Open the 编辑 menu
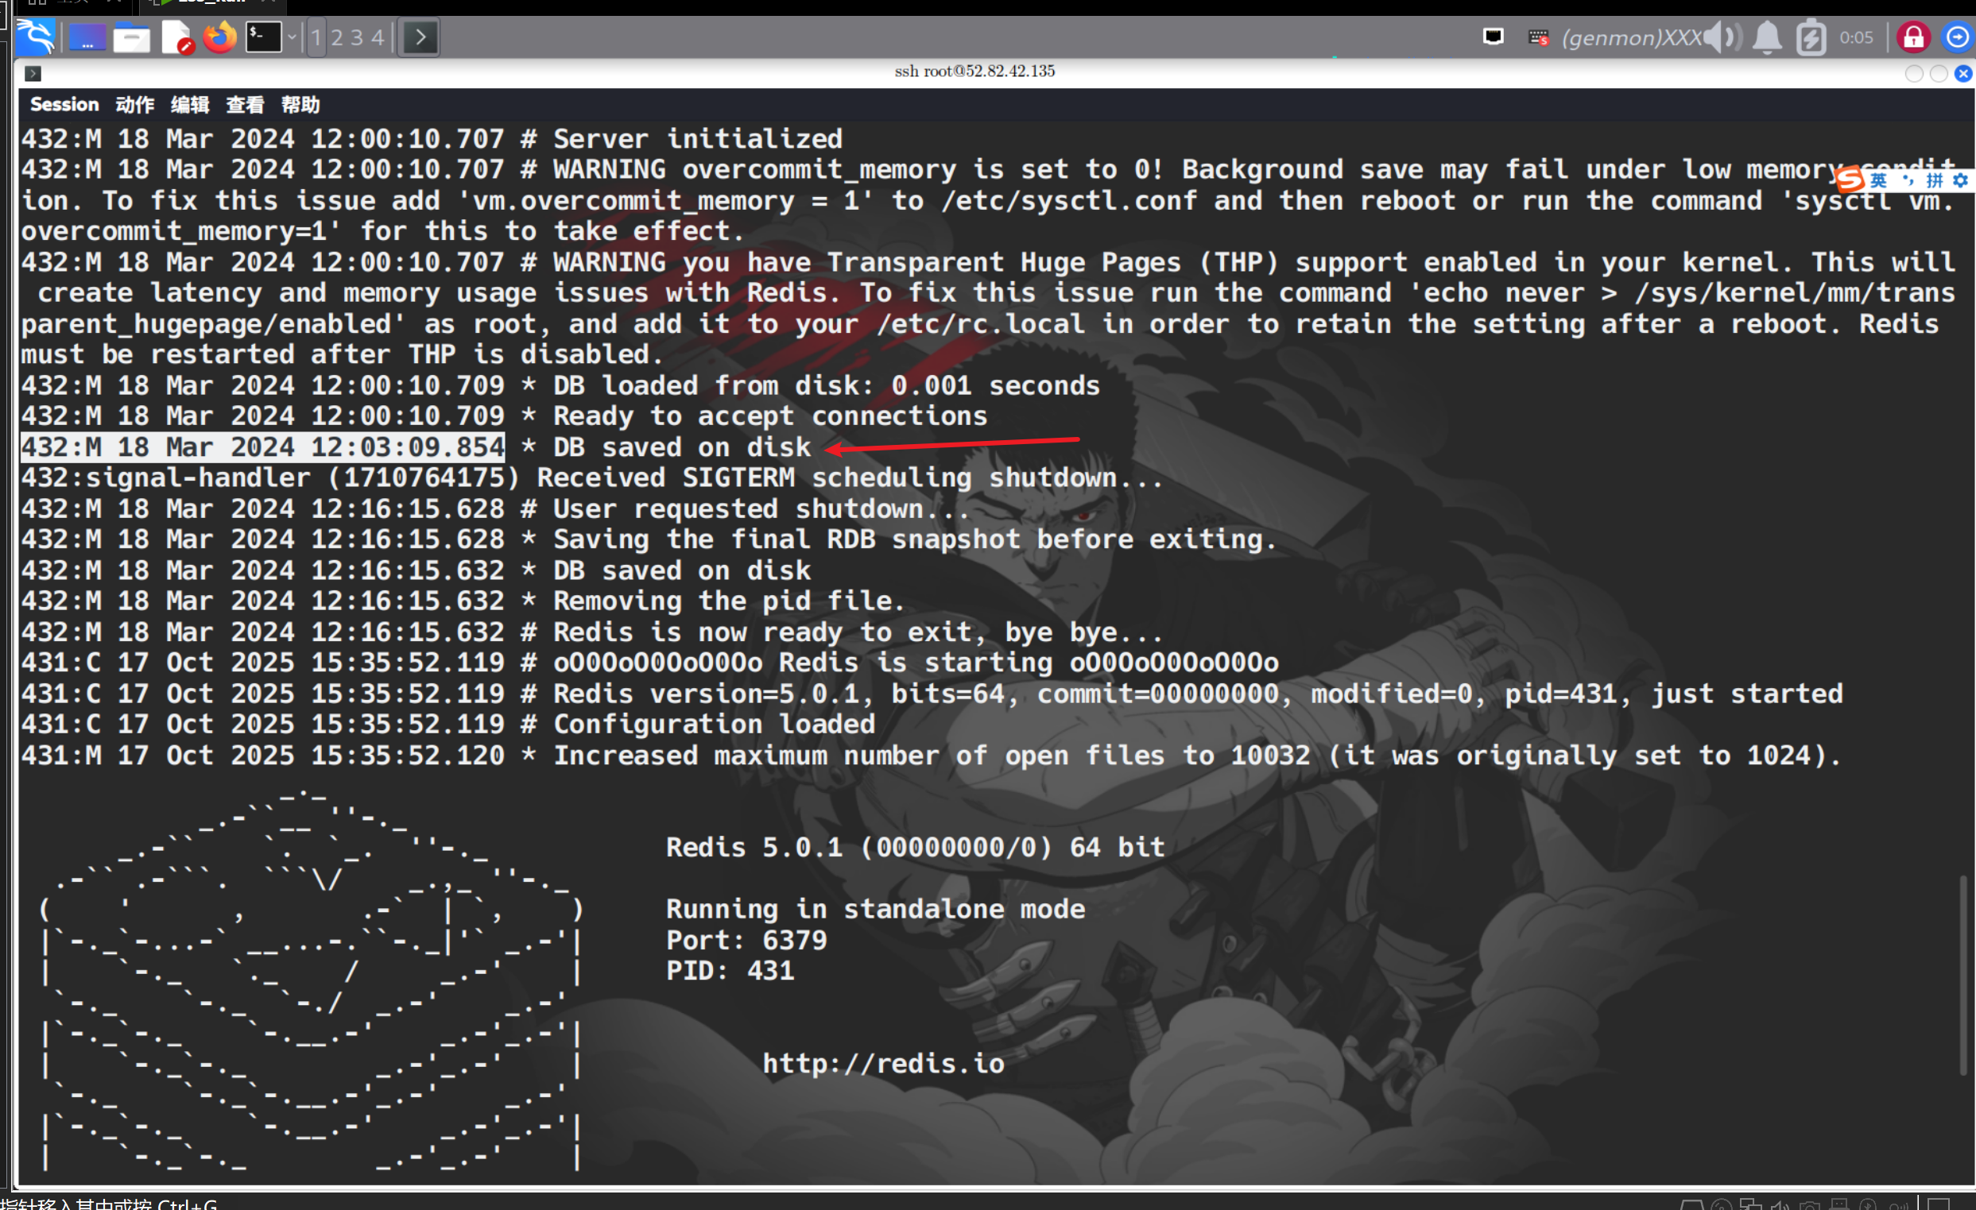Screen dimensions: 1976x1210 point(189,105)
